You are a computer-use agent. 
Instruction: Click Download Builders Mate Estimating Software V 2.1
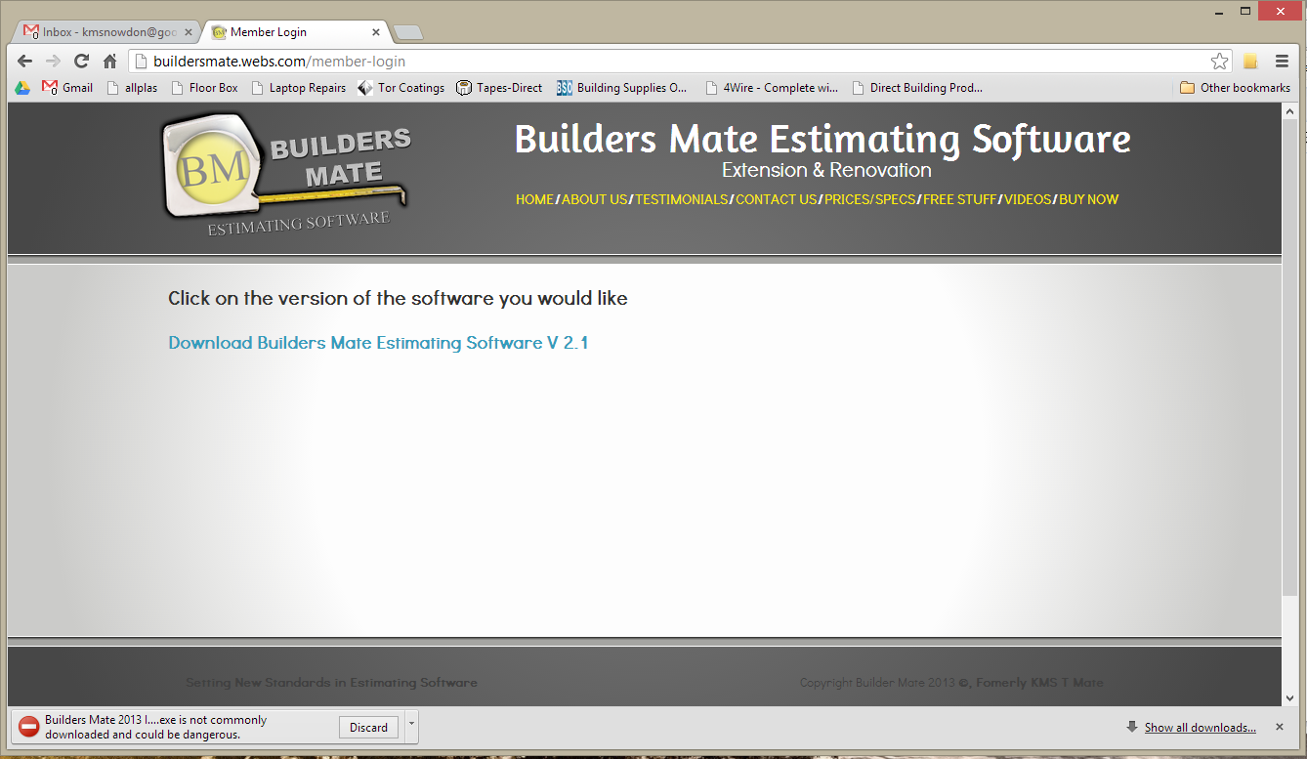[x=378, y=343]
